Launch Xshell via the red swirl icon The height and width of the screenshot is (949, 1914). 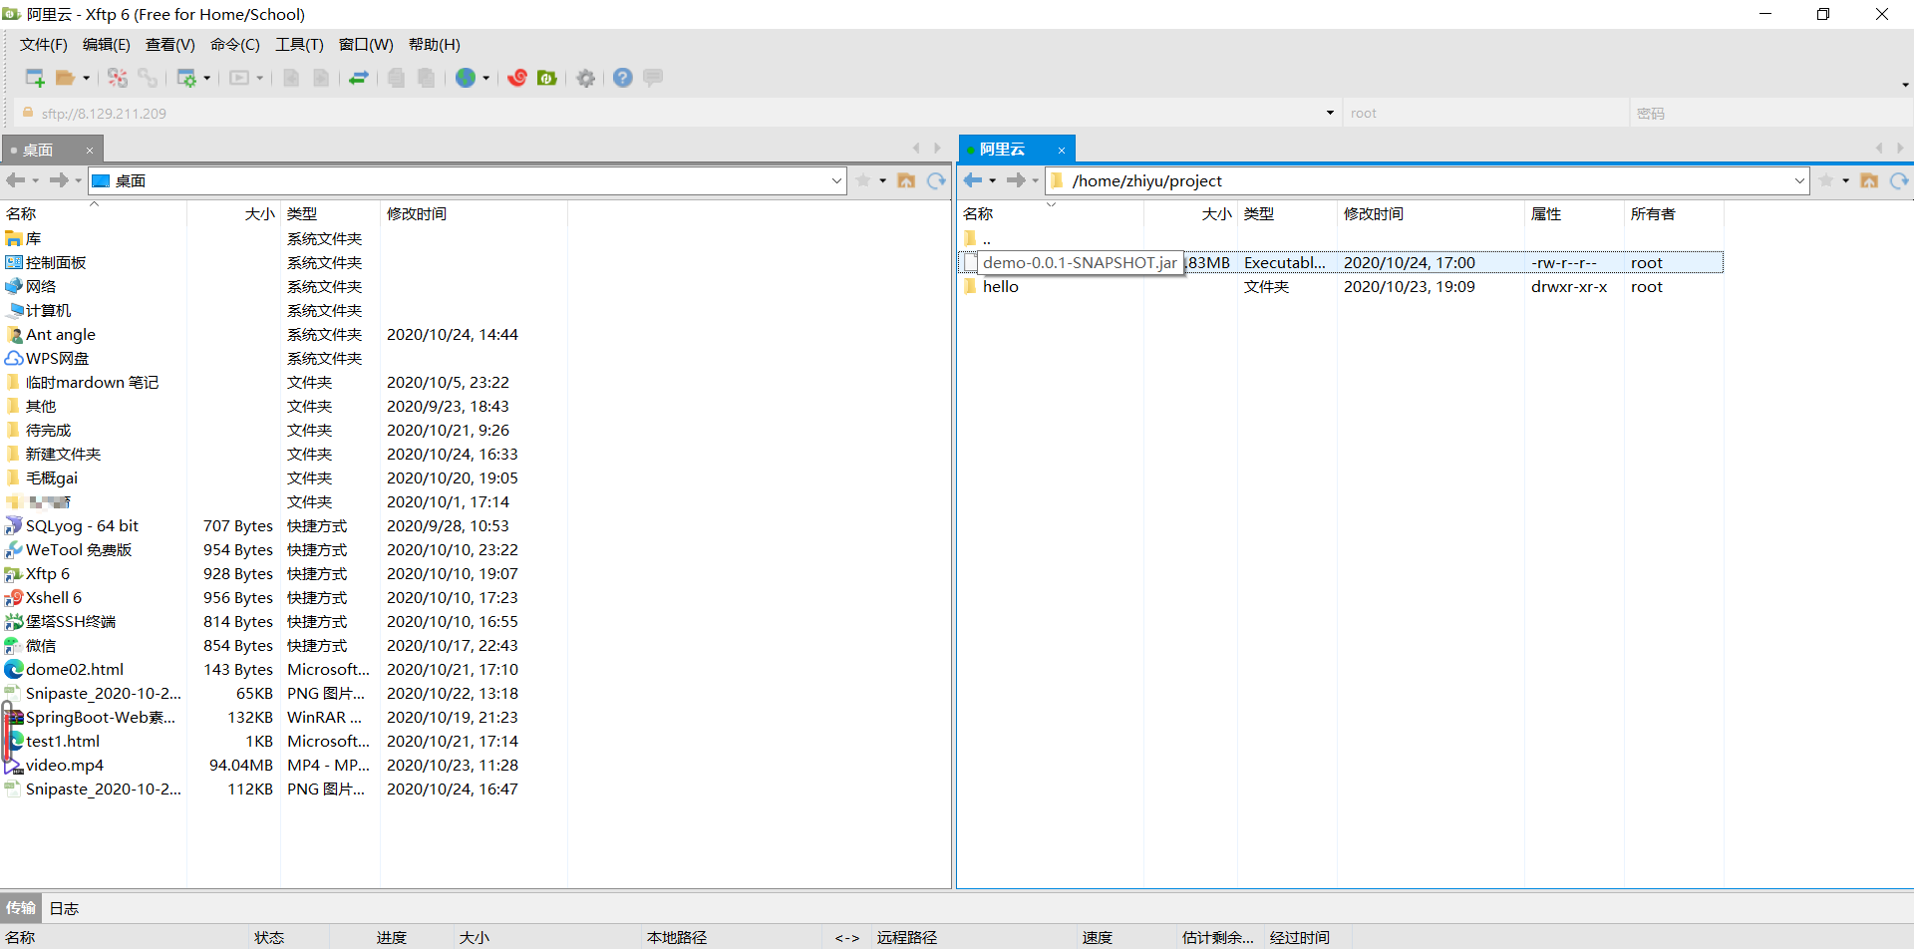point(517,78)
